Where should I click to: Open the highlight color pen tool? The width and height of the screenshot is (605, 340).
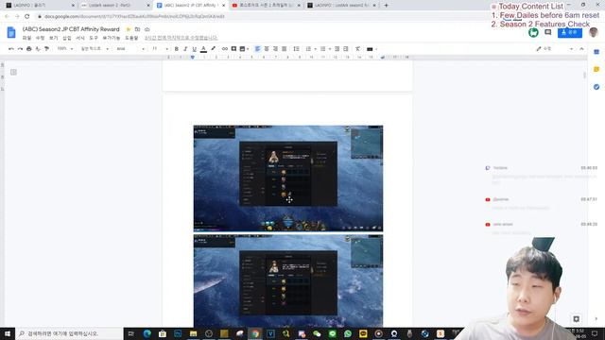click(x=213, y=49)
